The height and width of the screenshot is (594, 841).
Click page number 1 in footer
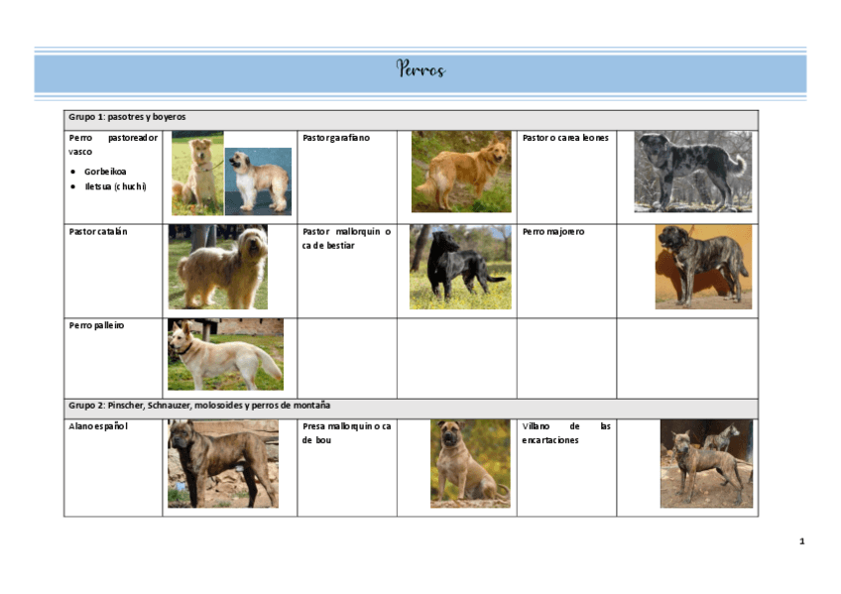802,541
